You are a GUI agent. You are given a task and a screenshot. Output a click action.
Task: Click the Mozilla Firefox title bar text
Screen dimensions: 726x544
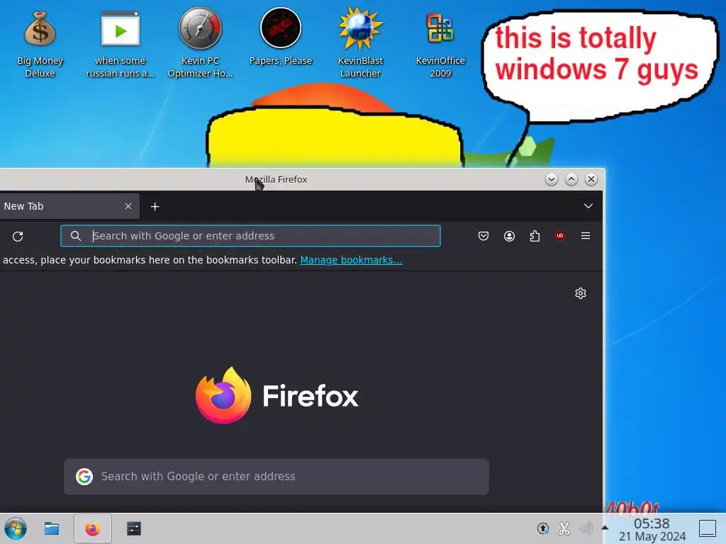pos(276,179)
